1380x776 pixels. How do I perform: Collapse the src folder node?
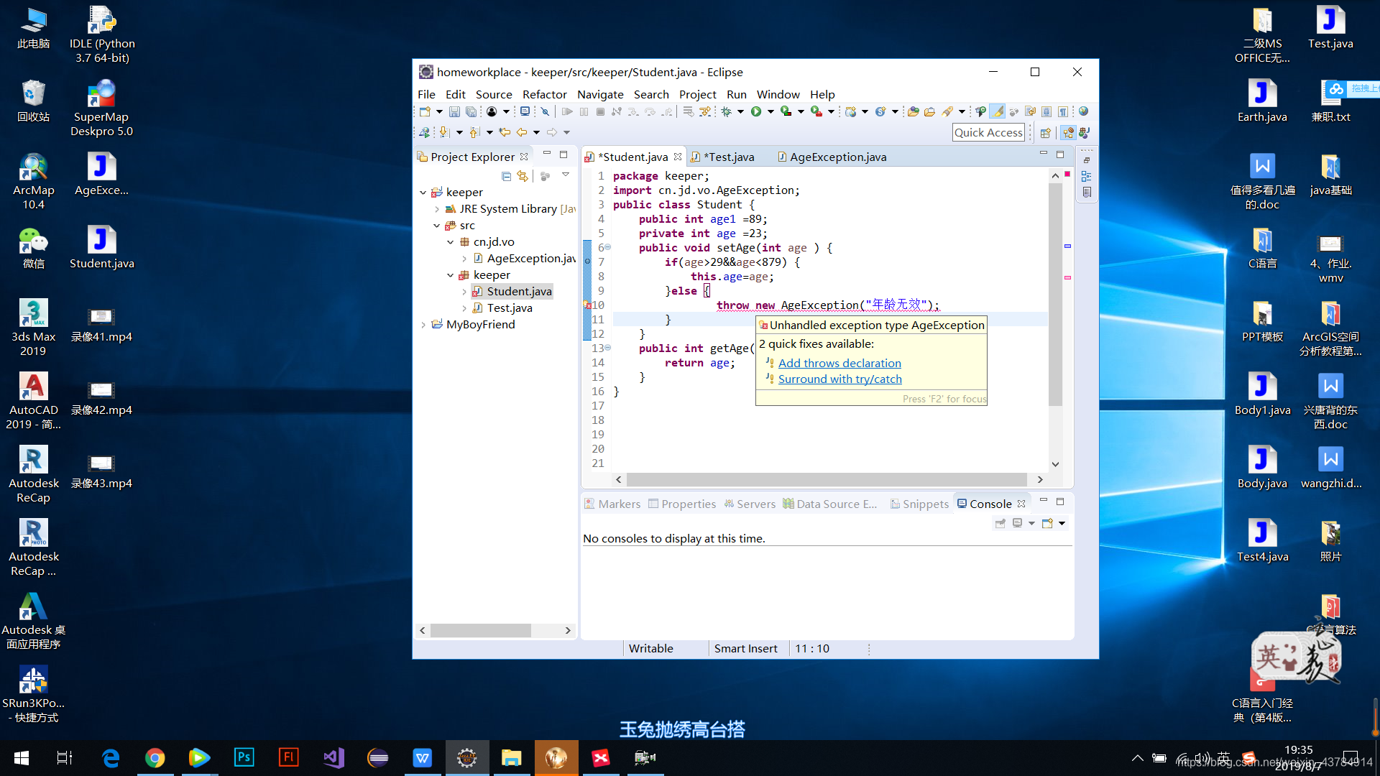coord(436,226)
